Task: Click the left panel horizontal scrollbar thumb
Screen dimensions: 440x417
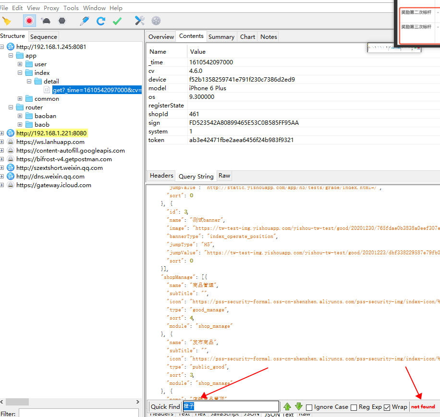Action: tap(17, 402)
